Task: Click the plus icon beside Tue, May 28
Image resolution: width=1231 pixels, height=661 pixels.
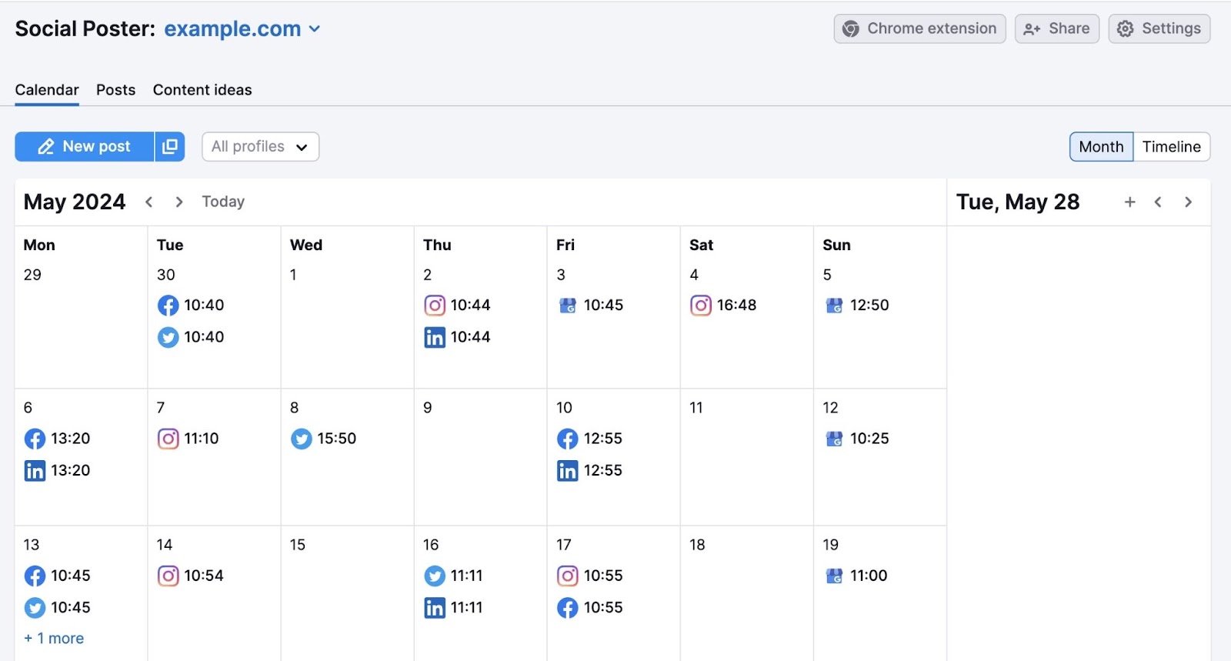Action: tap(1129, 202)
